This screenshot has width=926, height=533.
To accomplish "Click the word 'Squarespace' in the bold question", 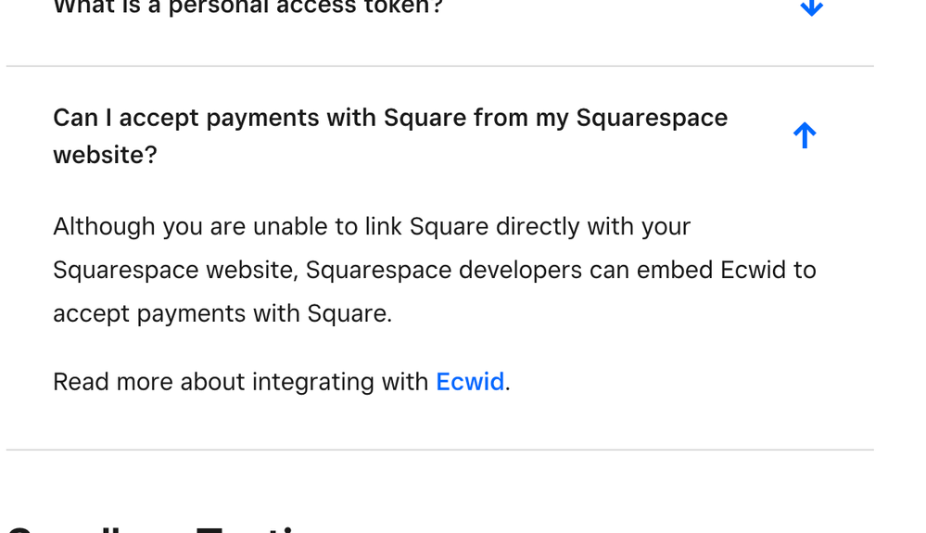I will click(x=652, y=119).
